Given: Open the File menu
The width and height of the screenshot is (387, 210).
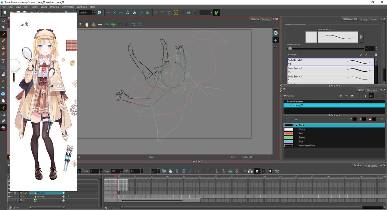Looking at the screenshot, I should [3, 7].
